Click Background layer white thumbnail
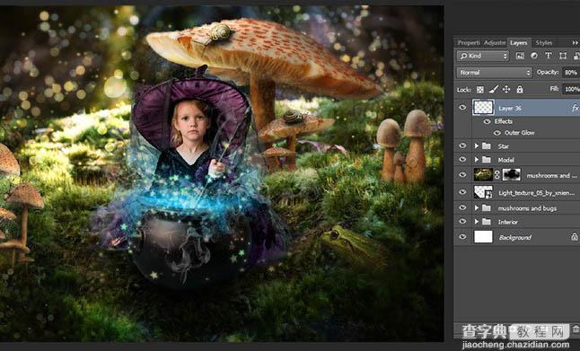 coord(483,237)
